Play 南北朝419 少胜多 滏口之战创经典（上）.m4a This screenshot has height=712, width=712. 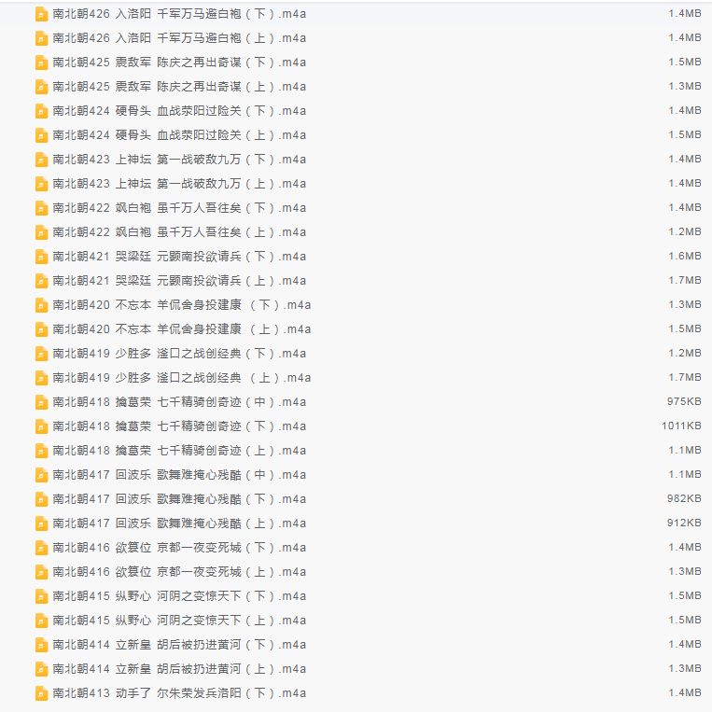[x=182, y=378]
